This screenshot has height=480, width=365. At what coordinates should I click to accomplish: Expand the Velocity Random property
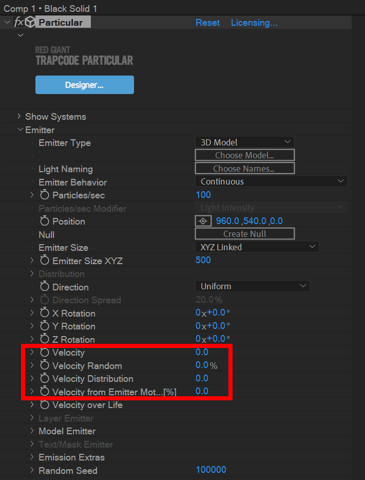coord(32,365)
